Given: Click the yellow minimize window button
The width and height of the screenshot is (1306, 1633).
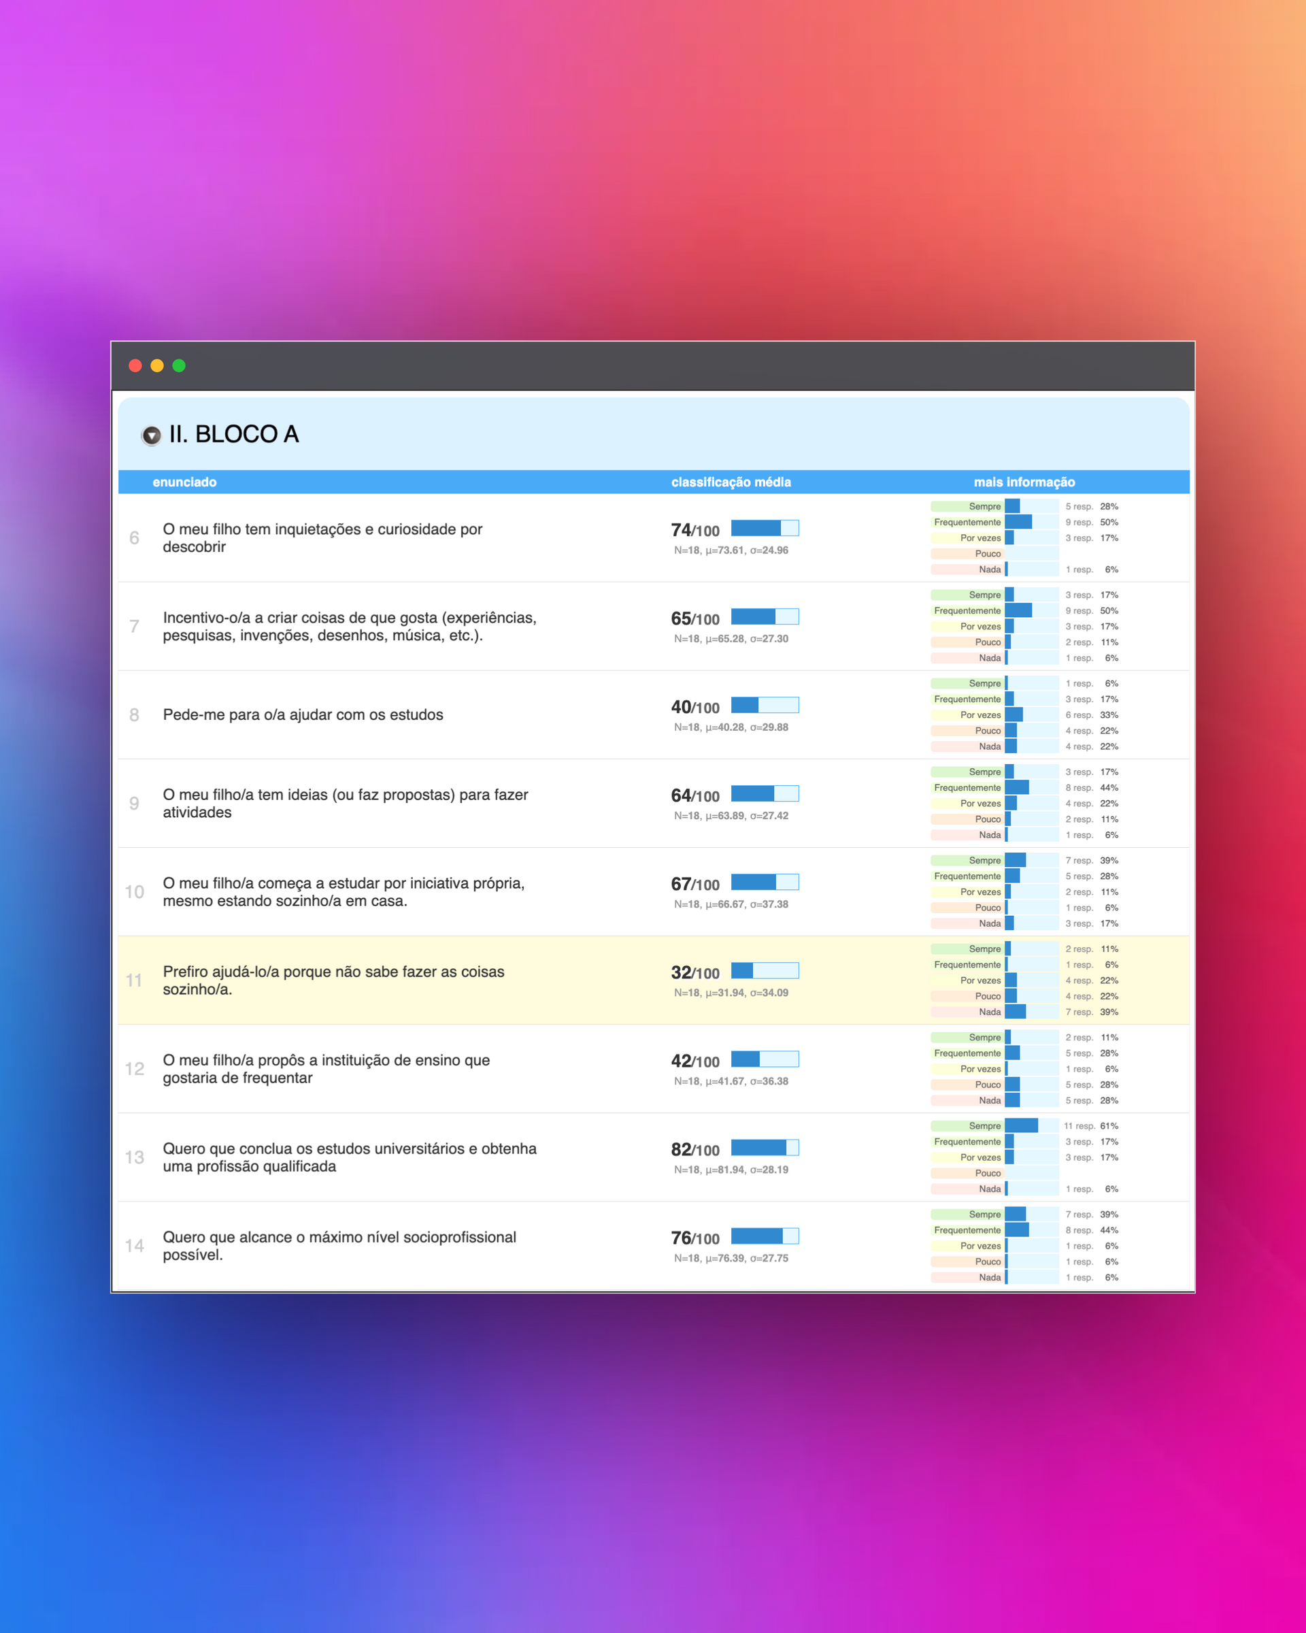Looking at the screenshot, I should pyautogui.click(x=156, y=366).
